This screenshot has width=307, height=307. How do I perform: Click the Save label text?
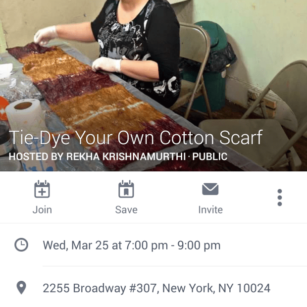coord(126,210)
